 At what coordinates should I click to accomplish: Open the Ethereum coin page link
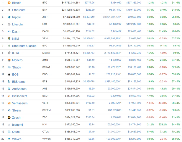click(x=19, y=10)
